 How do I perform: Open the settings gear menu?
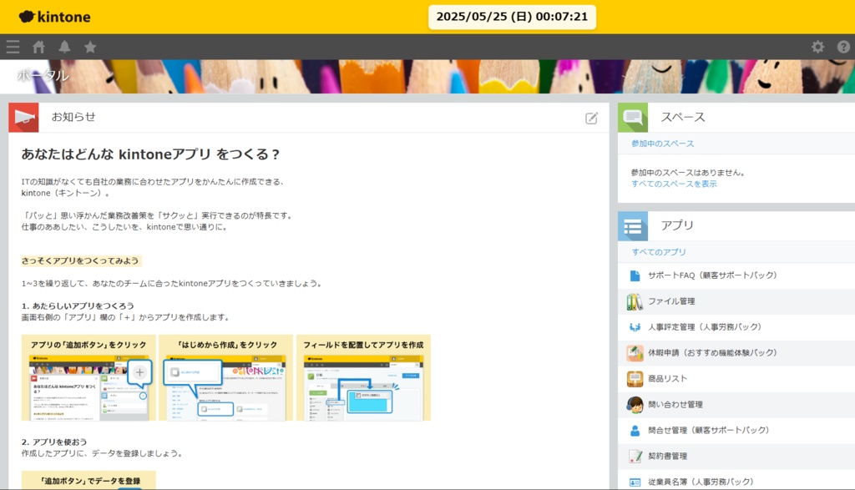point(817,47)
